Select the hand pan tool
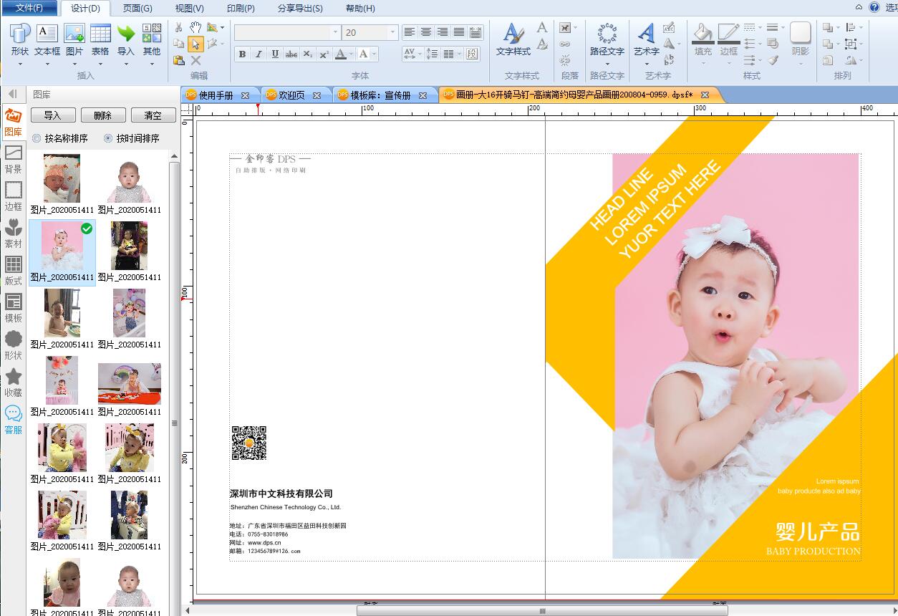Screen dimensions: 898x616 coord(195,27)
